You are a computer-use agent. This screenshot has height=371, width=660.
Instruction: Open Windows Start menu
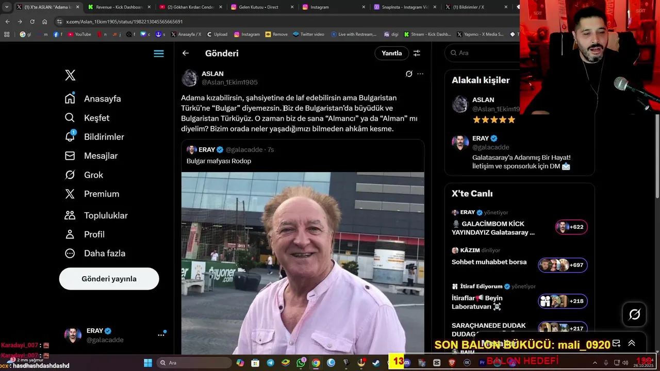pos(148,363)
